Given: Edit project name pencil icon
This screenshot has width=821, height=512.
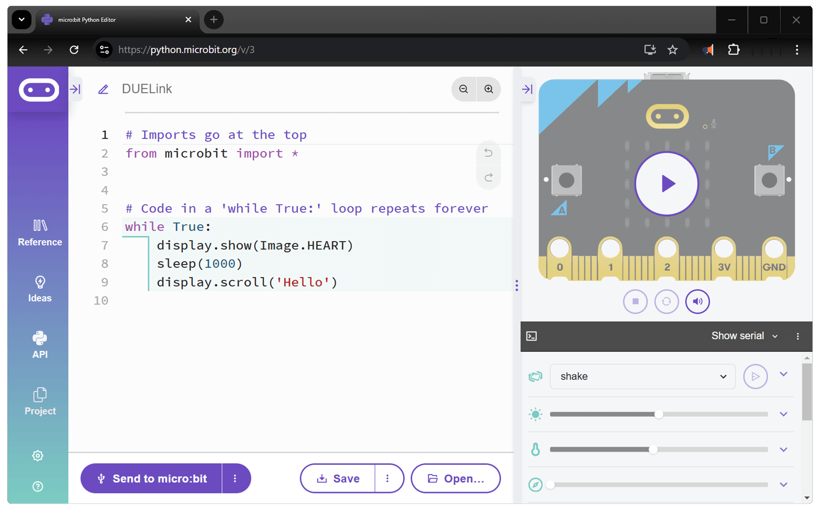Looking at the screenshot, I should point(103,90).
